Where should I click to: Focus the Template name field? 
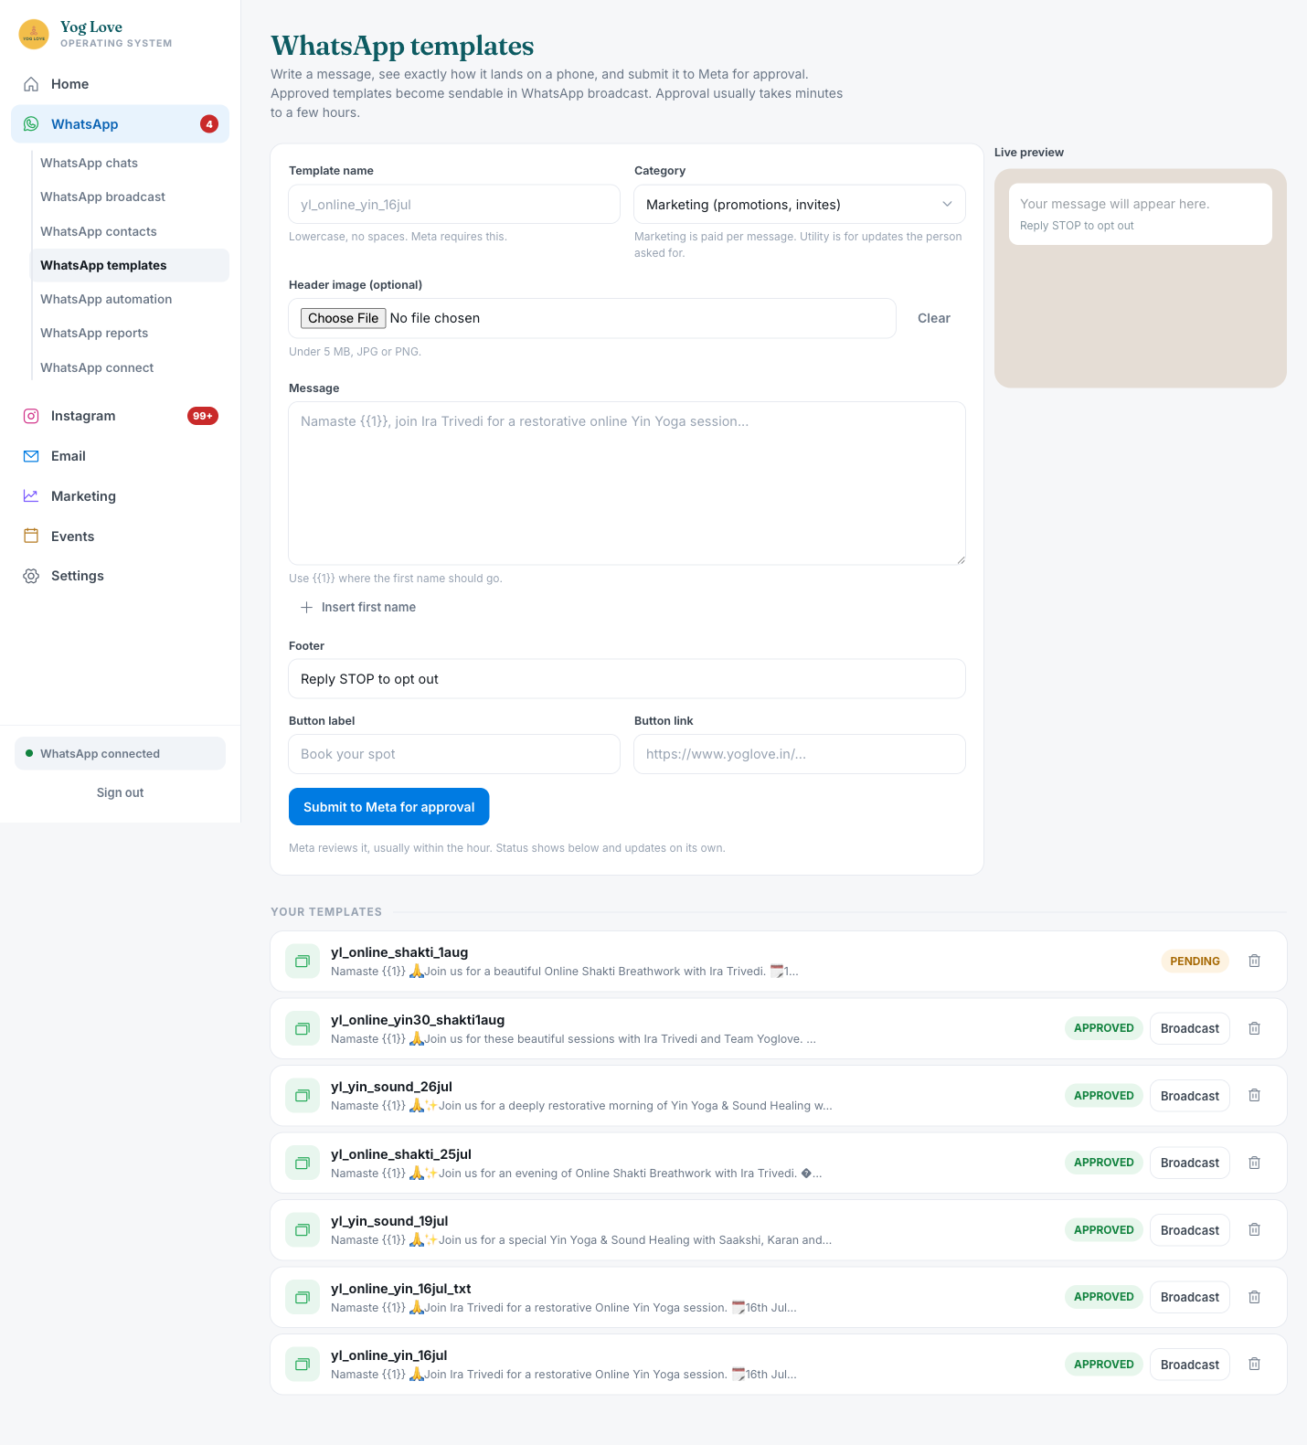(x=454, y=205)
